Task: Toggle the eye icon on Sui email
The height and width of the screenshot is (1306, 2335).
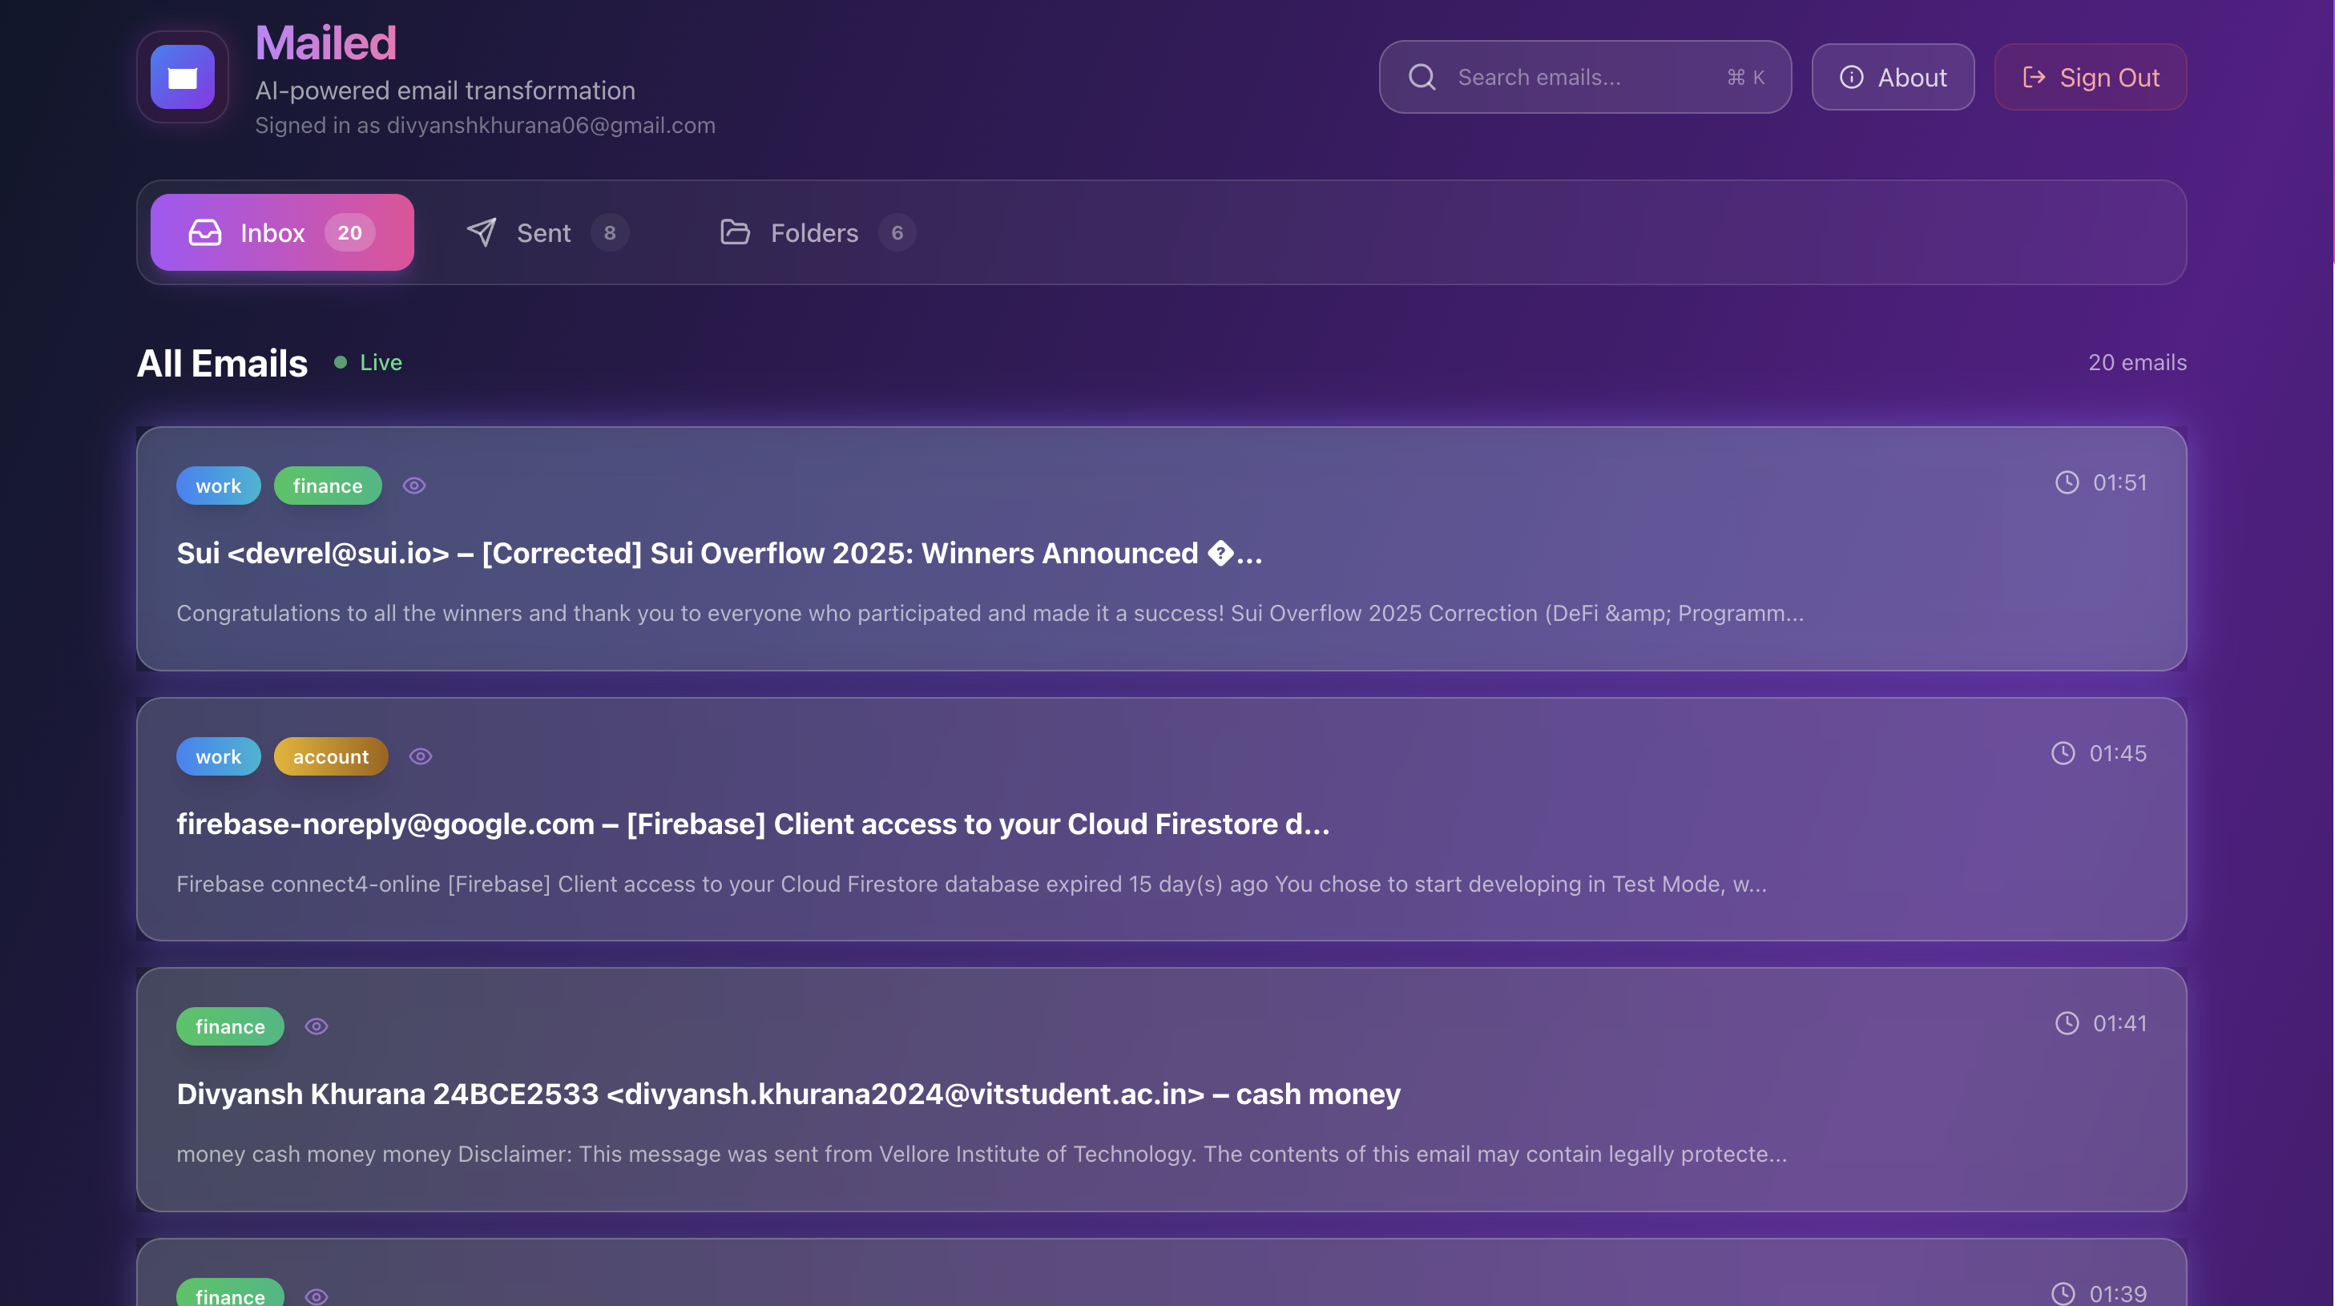Action: [414, 486]
